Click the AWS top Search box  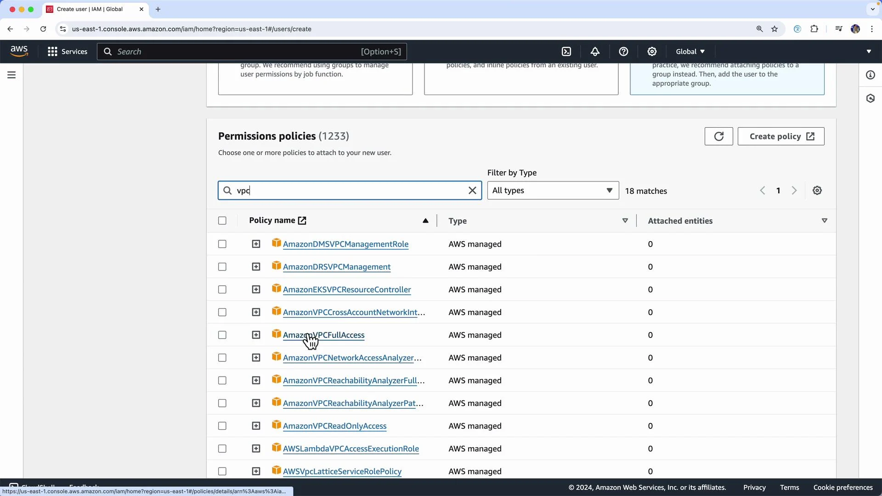(x=252, y=51)
